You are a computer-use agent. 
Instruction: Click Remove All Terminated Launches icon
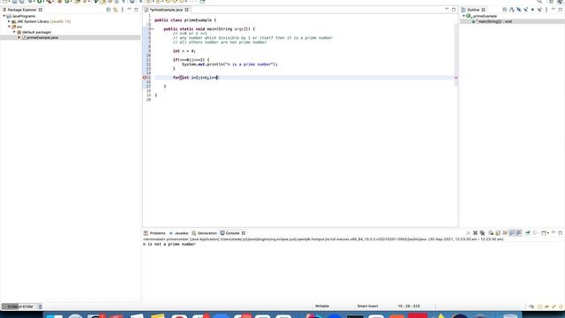(482, 233)
